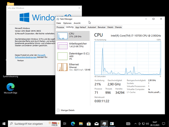Click the Weniger Details label
Image resolution: width=169 pixels, height=127 pixels.
click(68, 110)
